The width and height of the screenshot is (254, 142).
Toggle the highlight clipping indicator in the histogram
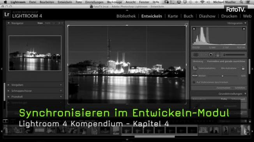pos(244,29)
